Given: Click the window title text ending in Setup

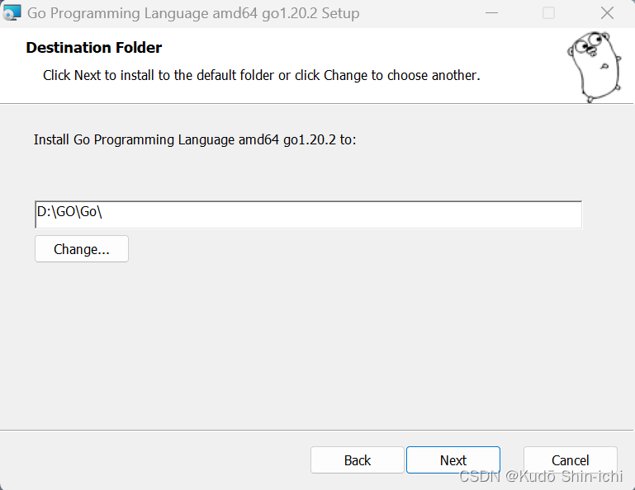Looking at the screenshot, I should tap(193, 13).
